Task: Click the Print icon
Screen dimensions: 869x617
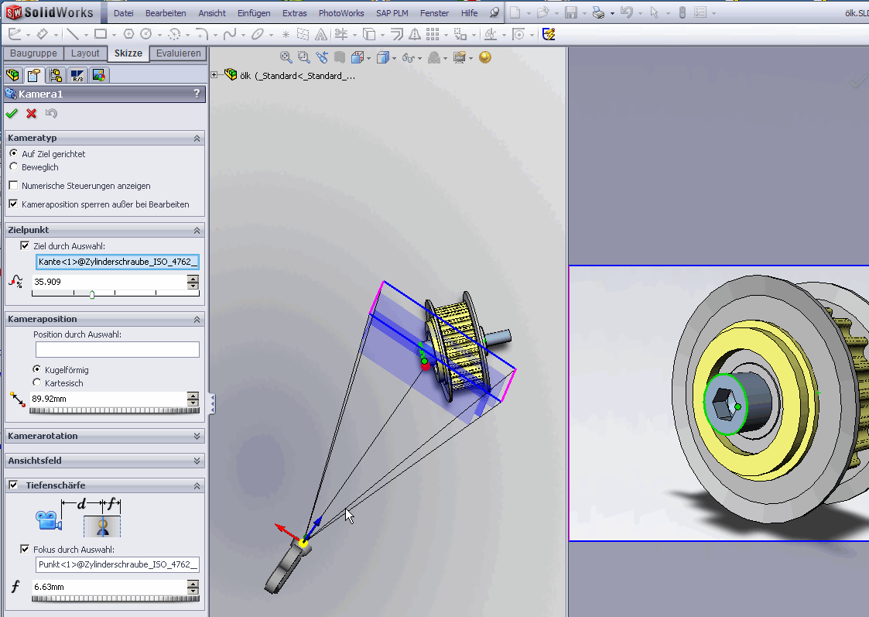Action: pos(598,12)
